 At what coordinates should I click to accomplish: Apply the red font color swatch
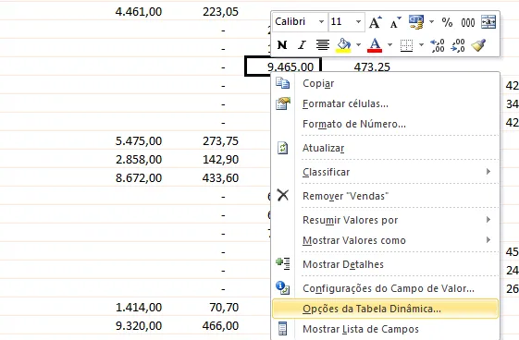click(375, 45)
